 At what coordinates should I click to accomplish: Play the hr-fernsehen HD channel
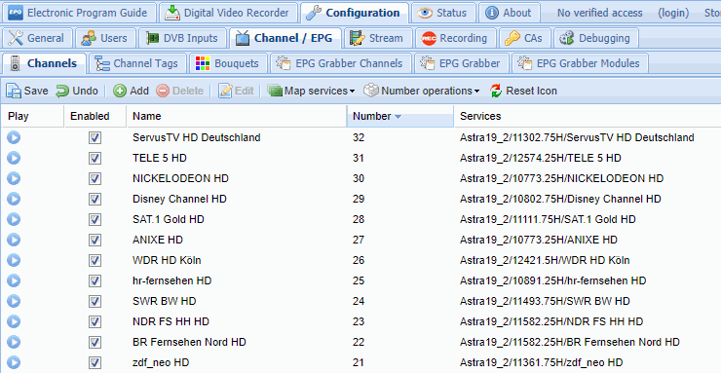[x=14, y=280]
